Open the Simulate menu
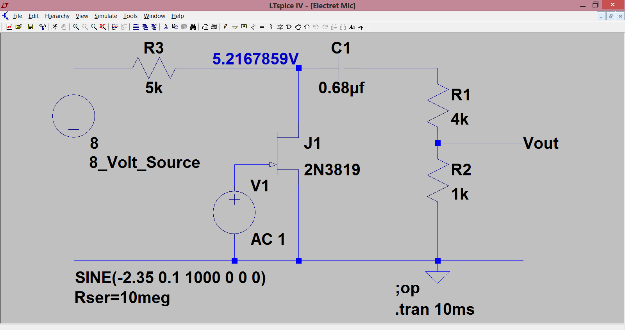This screenshot has height=330, width=625. pyautogui.click(x=105, y=16)
